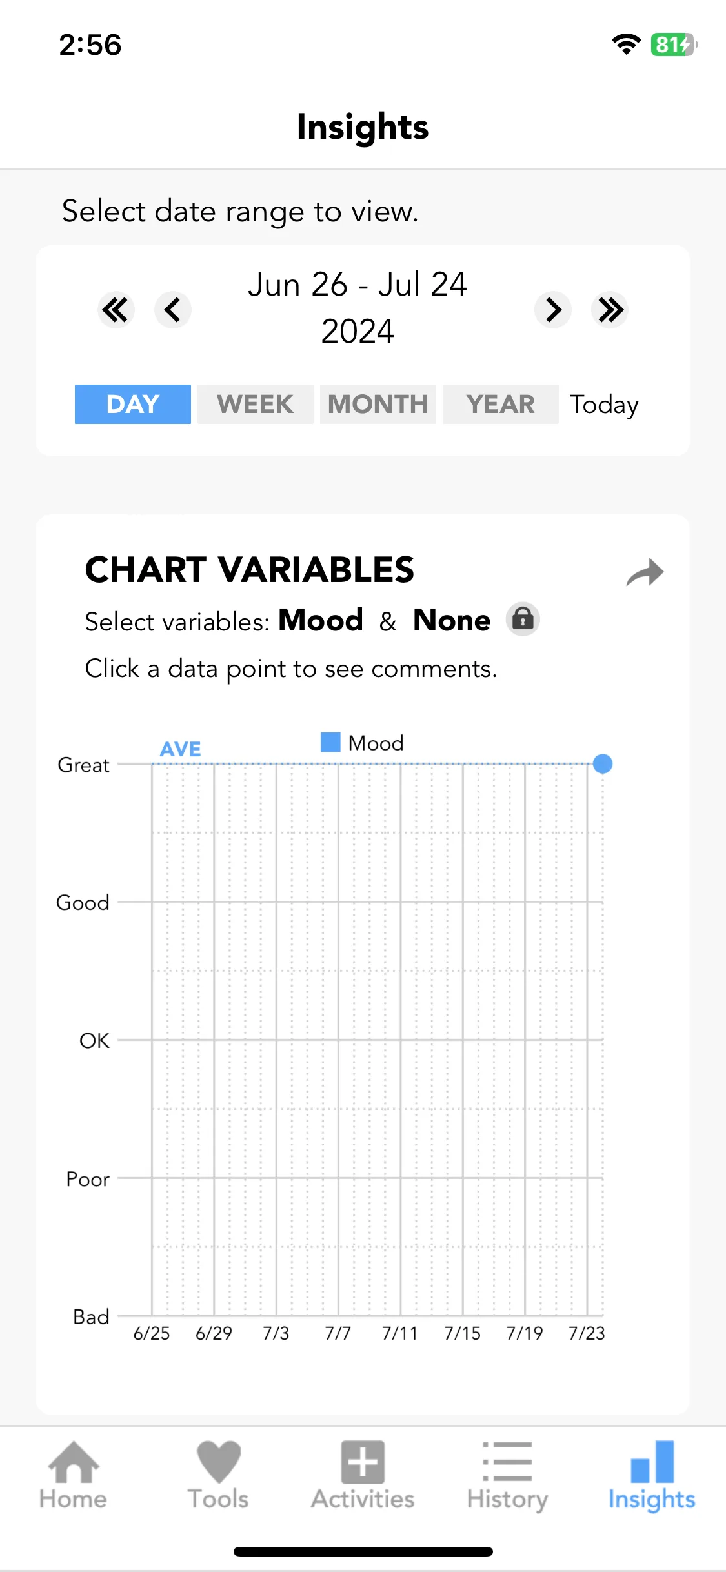Open History tab

(507, 1476)
